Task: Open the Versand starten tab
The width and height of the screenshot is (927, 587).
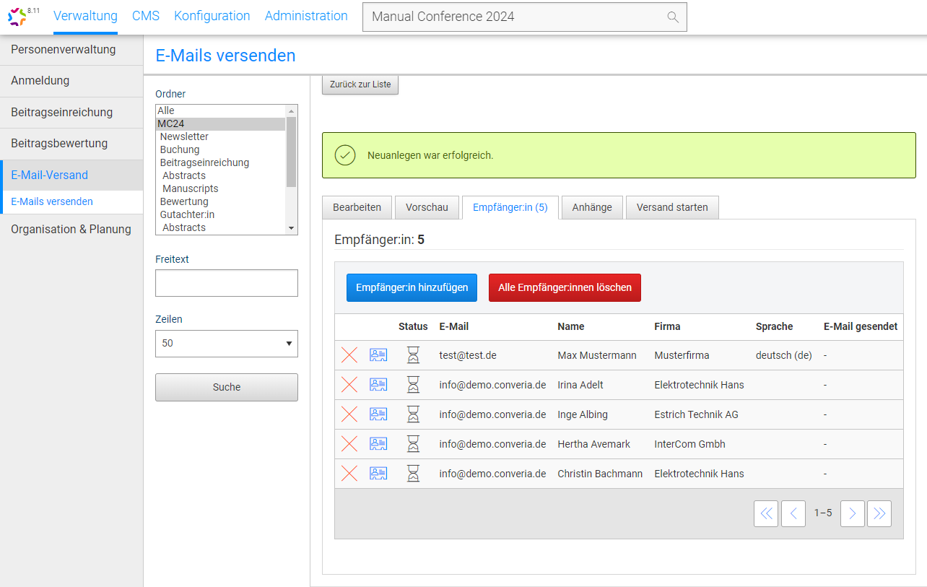Action: 671,207
